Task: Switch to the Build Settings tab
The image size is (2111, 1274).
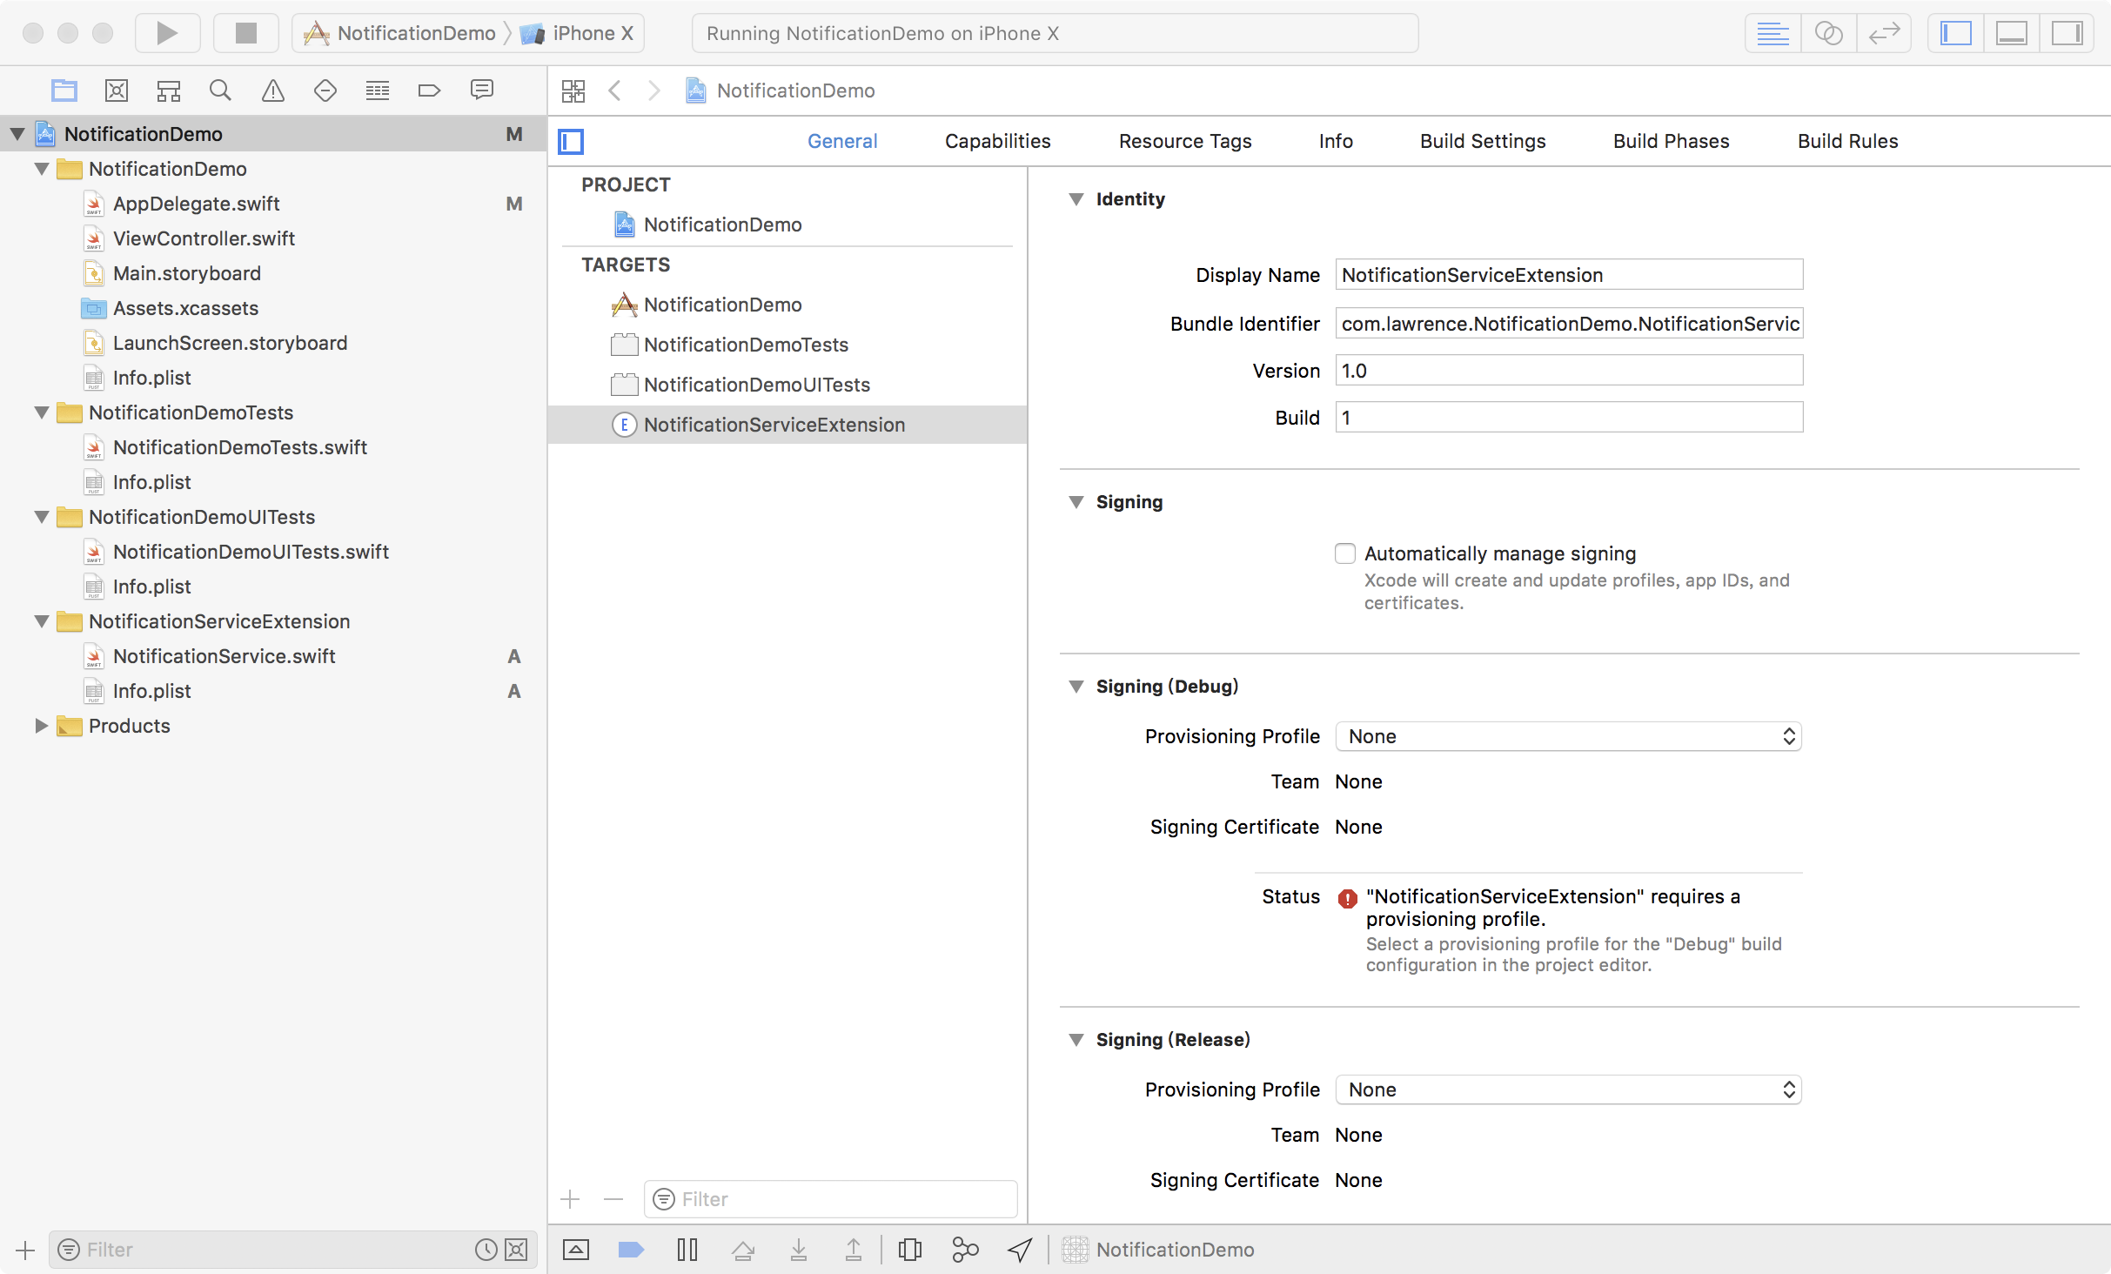Action: (x=1483, y=141)
